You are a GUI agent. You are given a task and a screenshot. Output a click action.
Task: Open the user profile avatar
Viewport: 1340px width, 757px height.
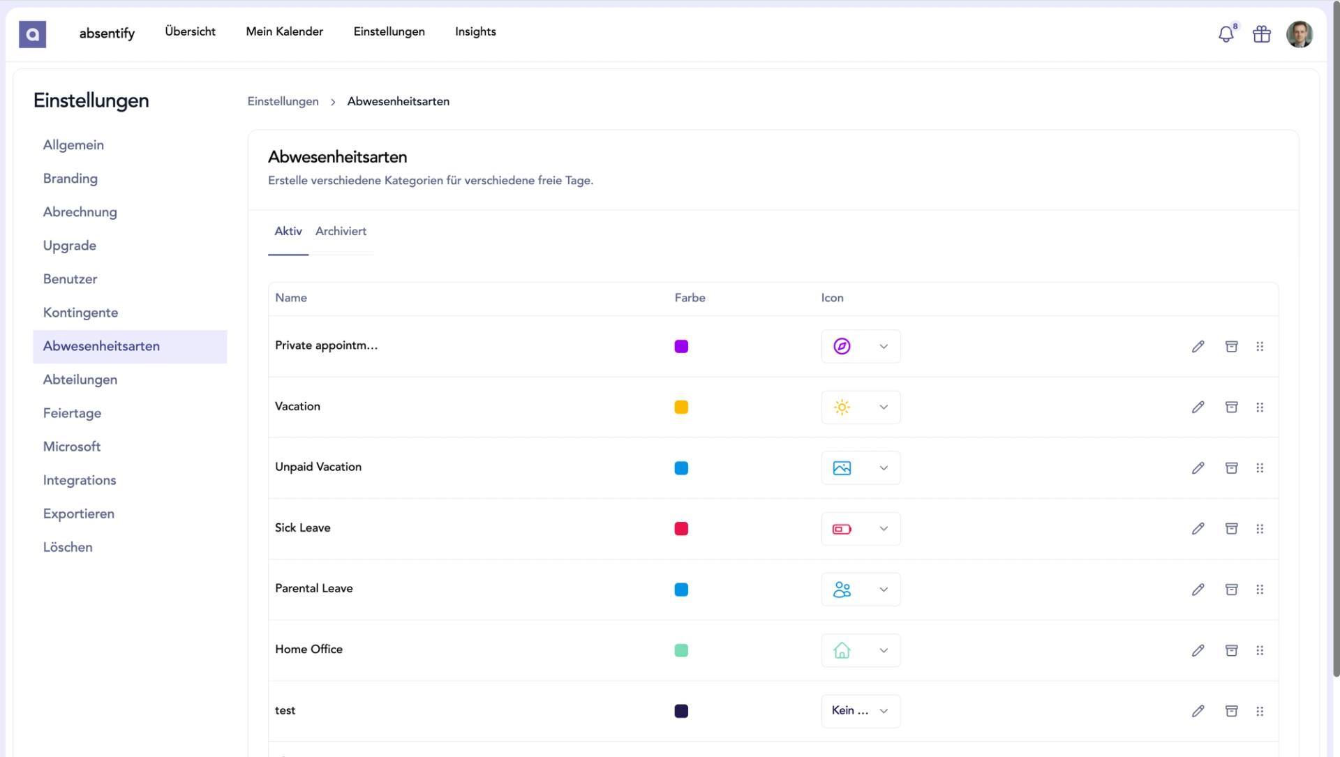tap(1299, 34)
